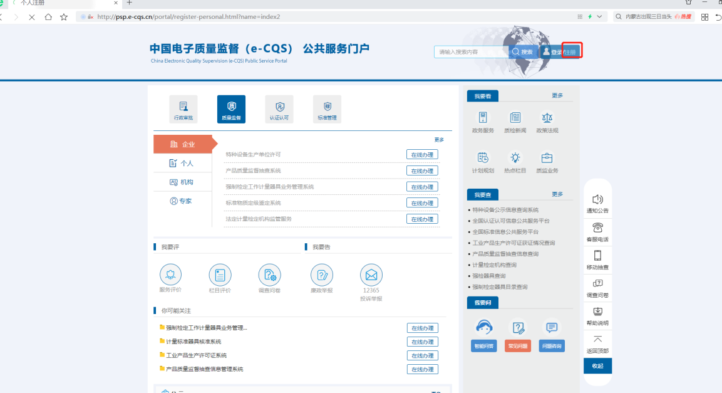Click the 登录 login link

point(556,52)
